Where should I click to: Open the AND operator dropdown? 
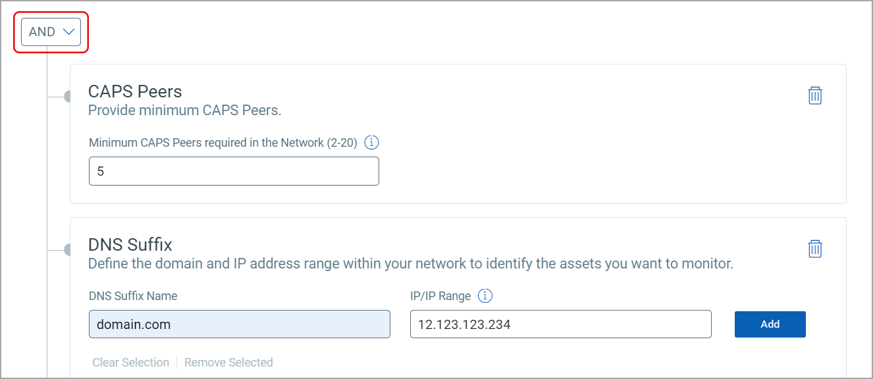click(x=51, y=32)
